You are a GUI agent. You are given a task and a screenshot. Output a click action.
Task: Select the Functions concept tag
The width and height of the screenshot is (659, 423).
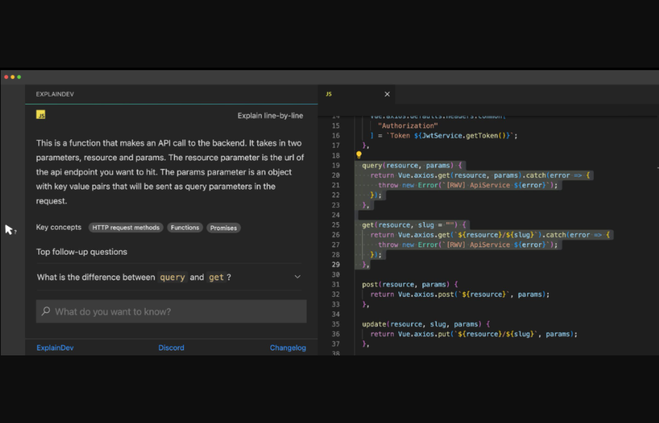(185, 228)
